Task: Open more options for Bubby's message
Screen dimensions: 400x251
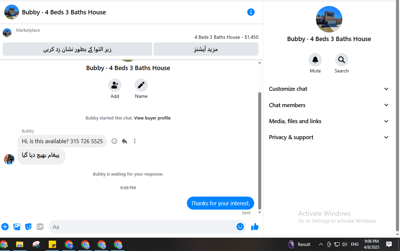Action: pyautogui.click(x=135, y=141)
